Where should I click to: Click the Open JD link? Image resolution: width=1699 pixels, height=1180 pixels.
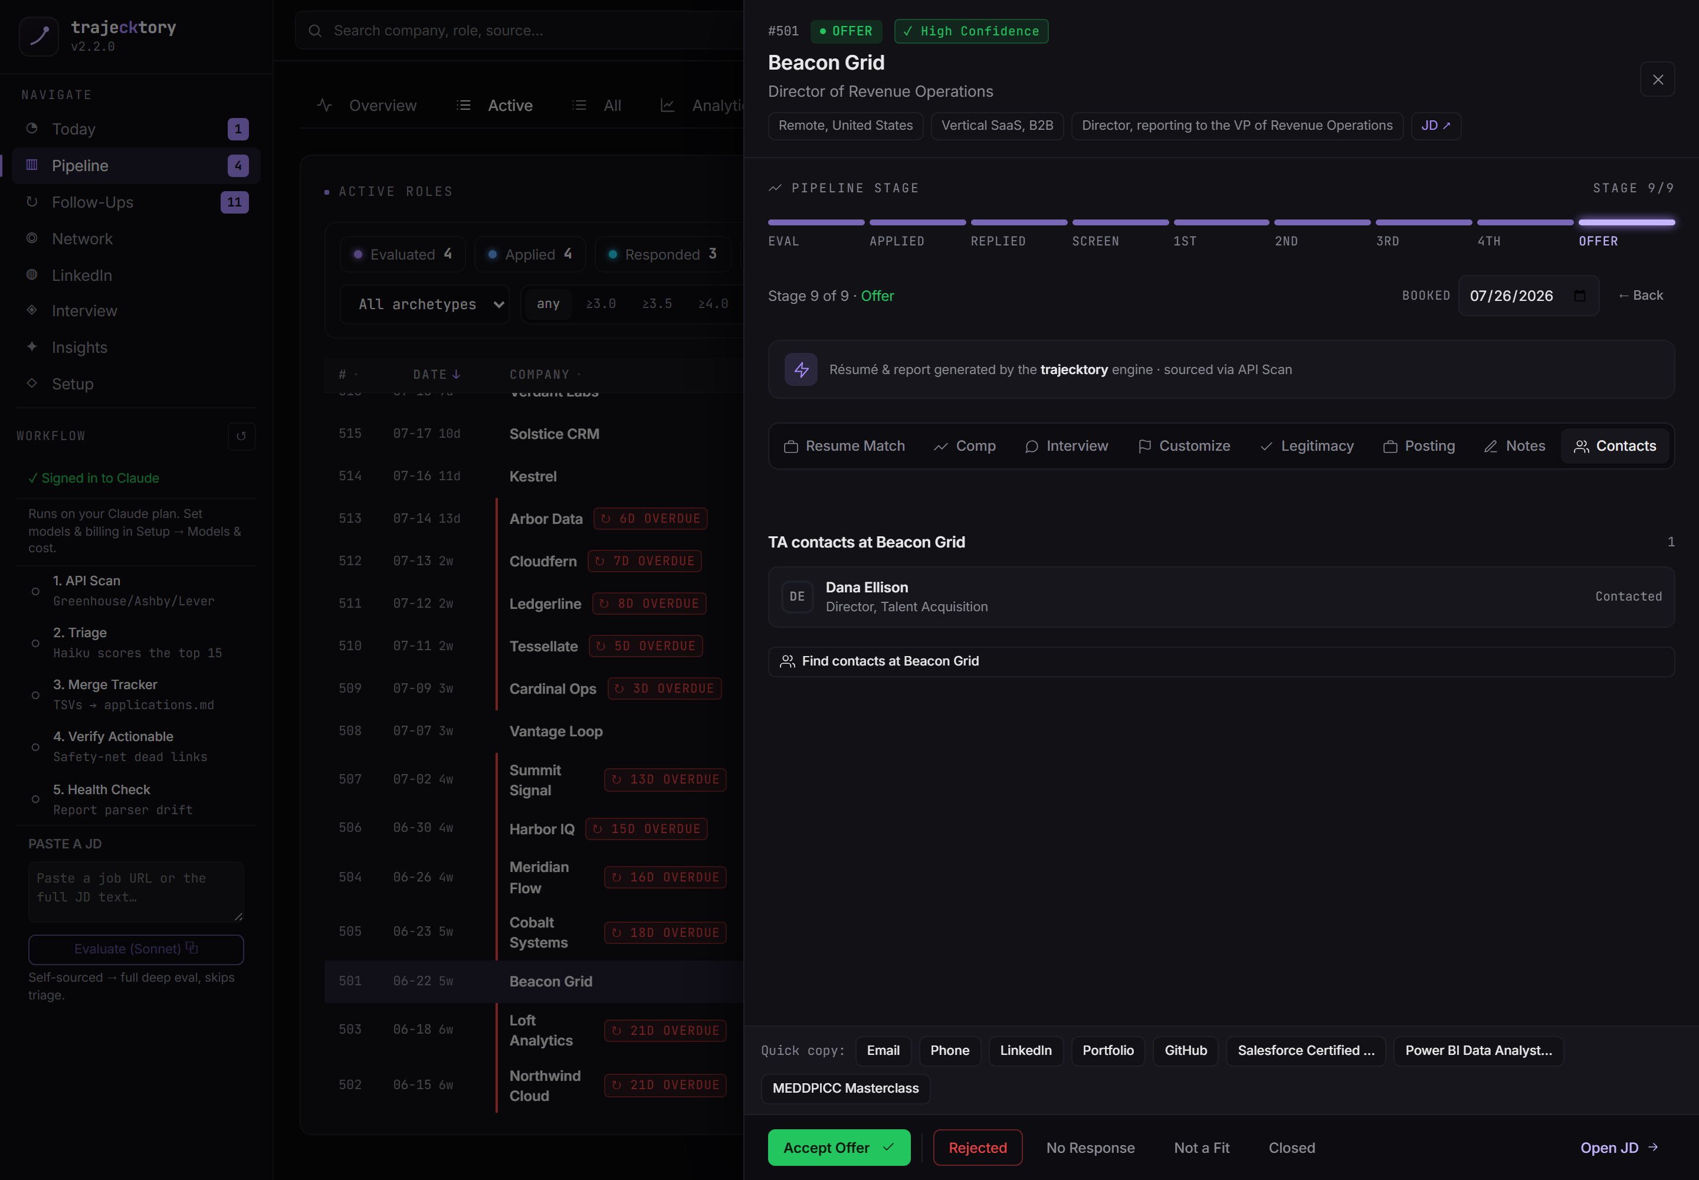point(1619,1148)
